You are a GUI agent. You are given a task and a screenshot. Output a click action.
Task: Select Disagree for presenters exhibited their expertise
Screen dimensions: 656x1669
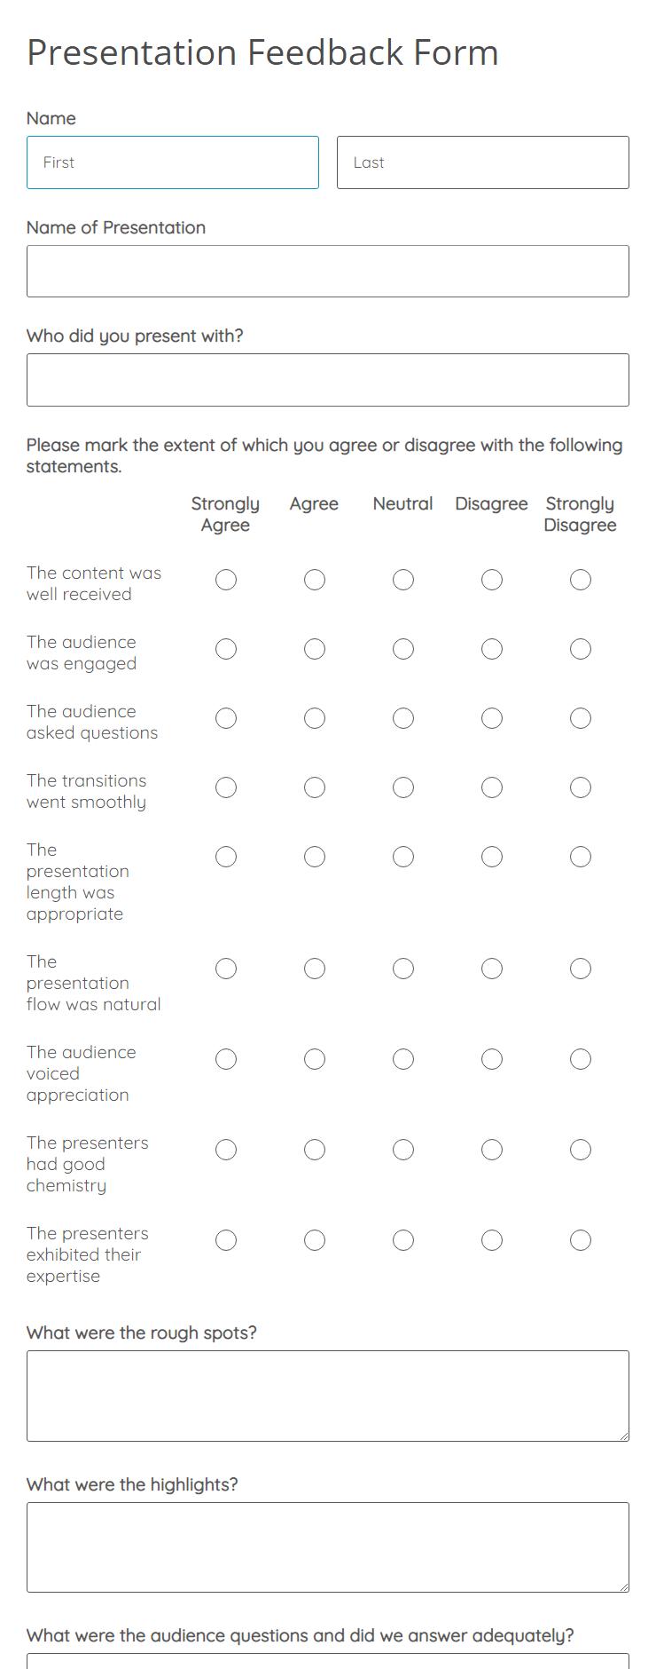click(x=492, y=1240)
